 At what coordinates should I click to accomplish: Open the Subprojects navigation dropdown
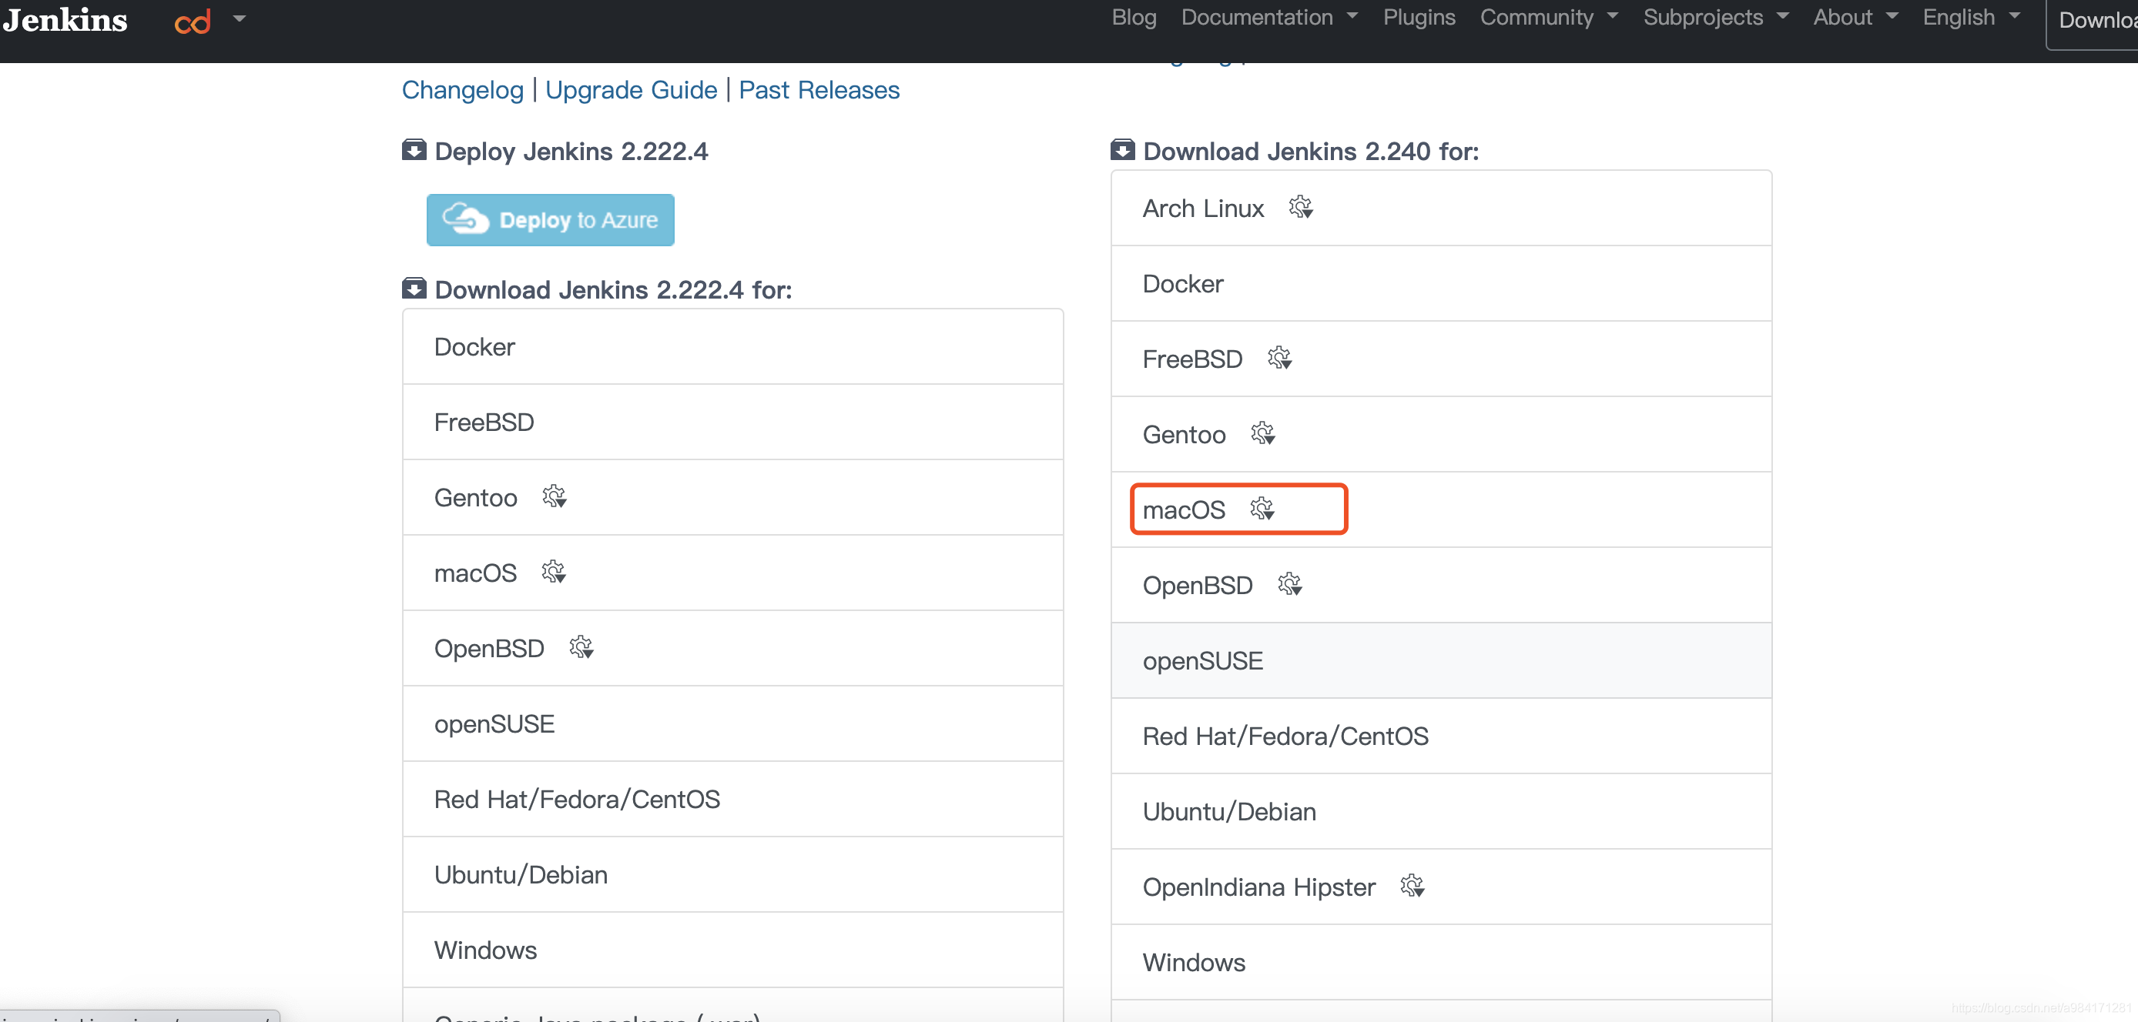click(1714, 18)
